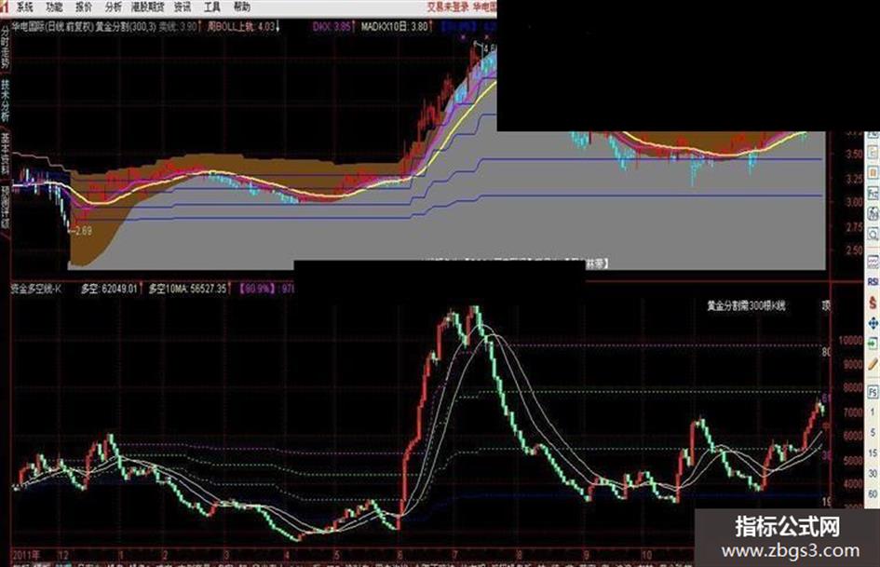This screenshot has width=880, height=567.
Task: Click the 交易未登录 login link
Action: click(x=447, y=7)
